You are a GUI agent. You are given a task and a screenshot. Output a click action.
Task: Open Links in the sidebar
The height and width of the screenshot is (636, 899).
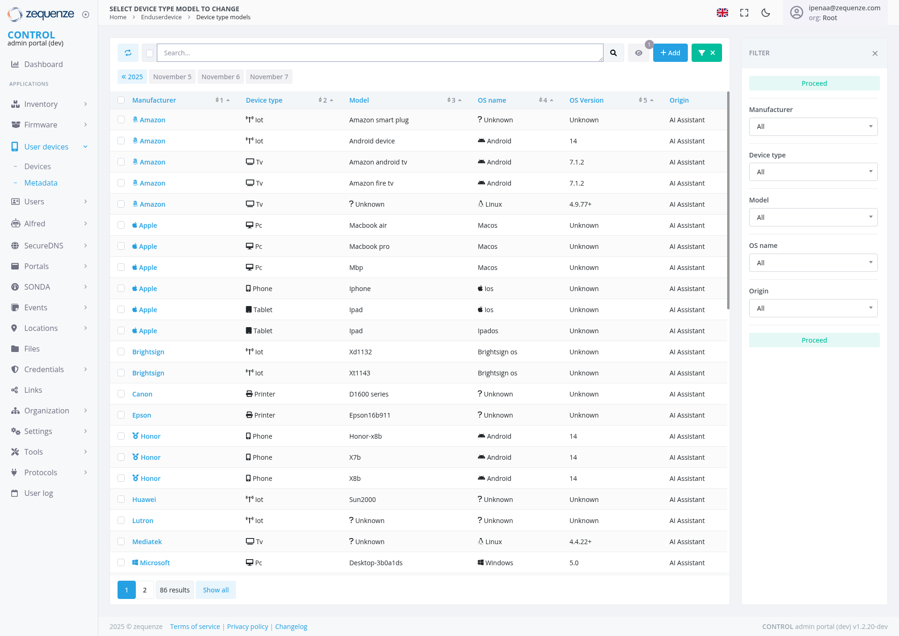(33, 390)
